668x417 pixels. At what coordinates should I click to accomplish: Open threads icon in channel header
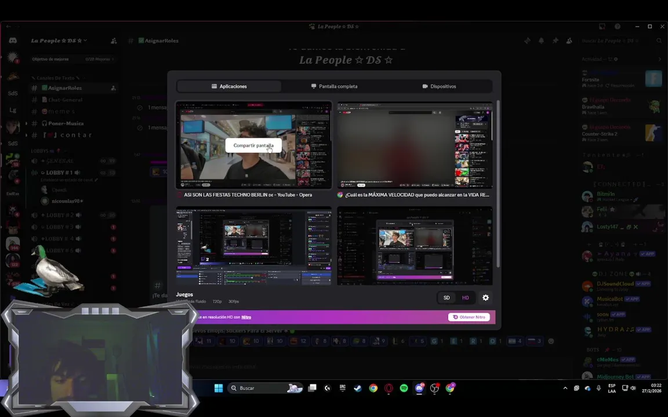click(528, 41)
